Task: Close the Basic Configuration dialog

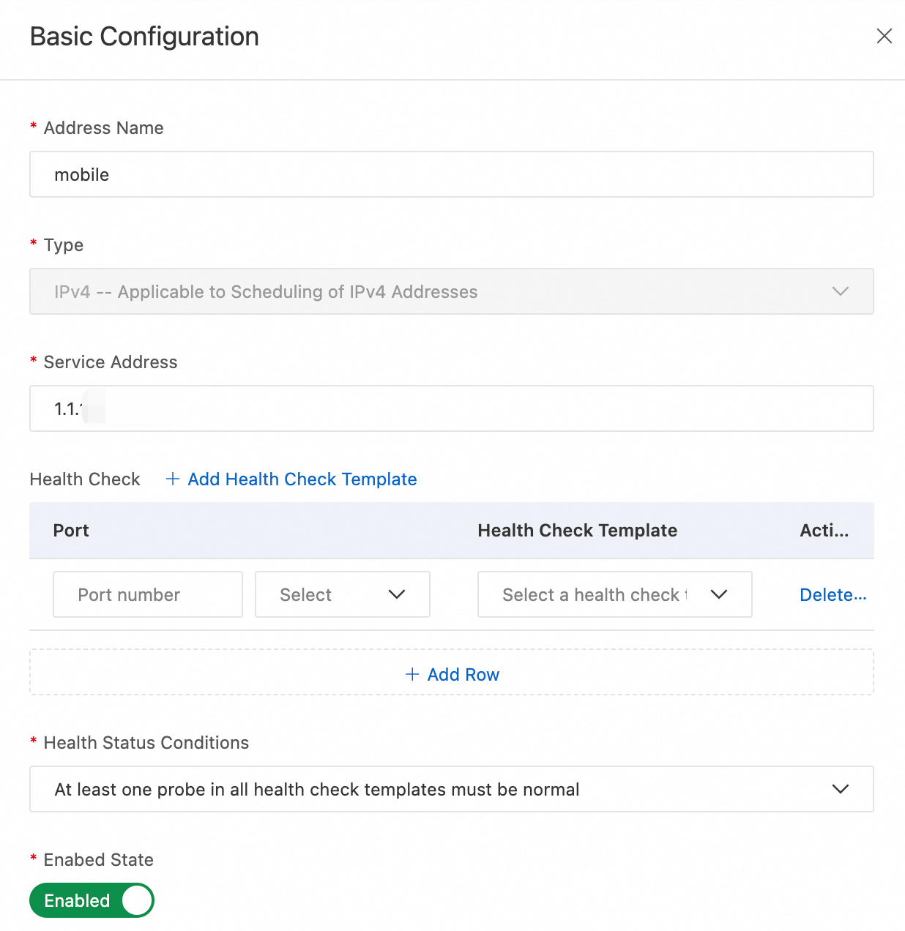Action: [884, 36]
